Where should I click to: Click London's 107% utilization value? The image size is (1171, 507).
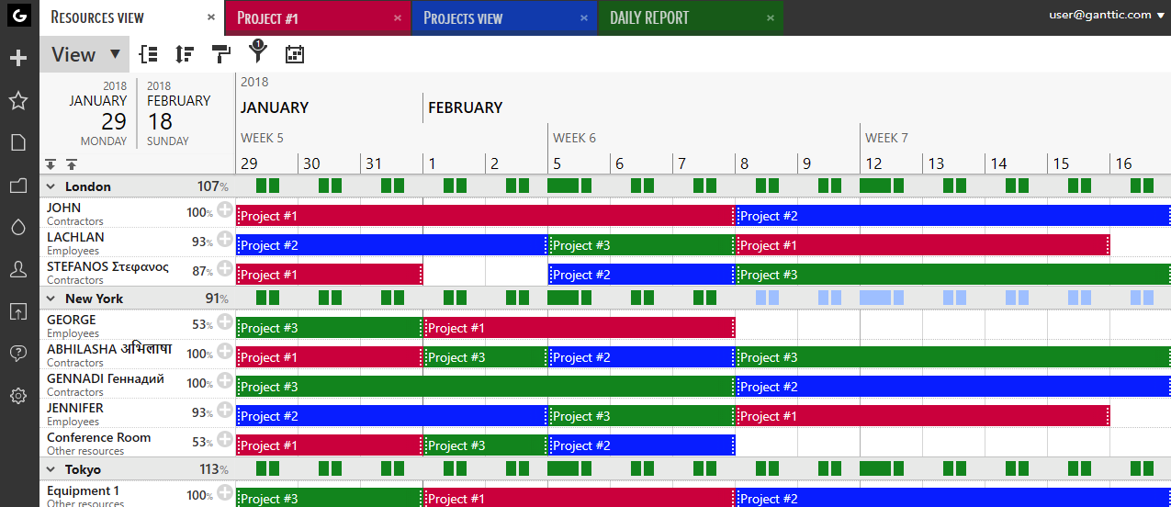pyautogui.click(x=211, y=186)
